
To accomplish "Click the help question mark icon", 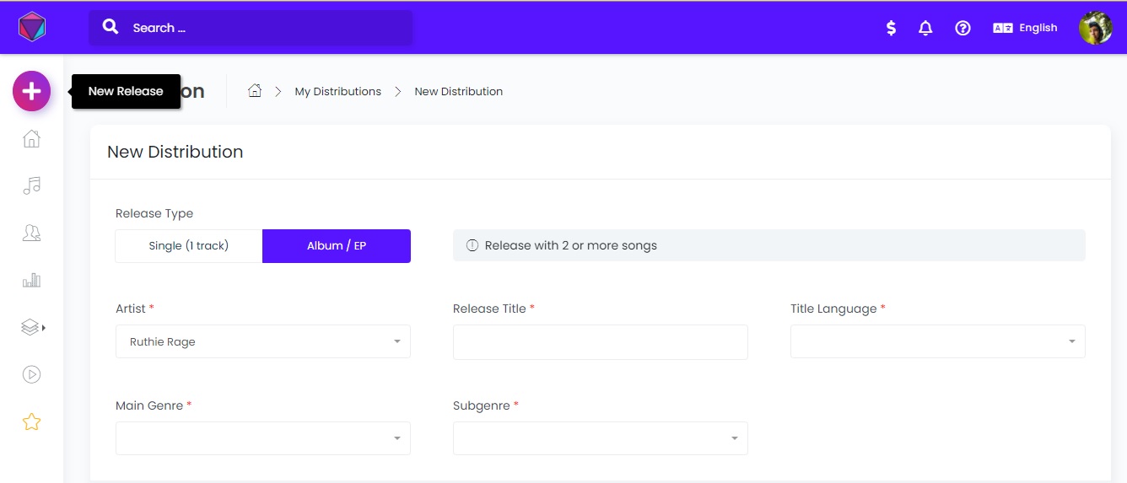I will (x=963, y=28).
